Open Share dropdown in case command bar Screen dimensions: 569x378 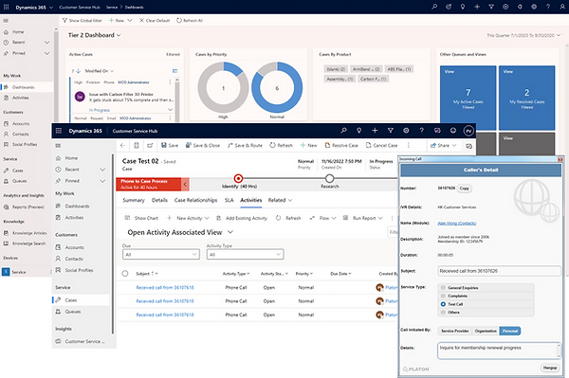[x=443, y=145]
